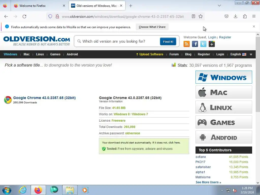Open contributor safarisilver's profile

203,167
